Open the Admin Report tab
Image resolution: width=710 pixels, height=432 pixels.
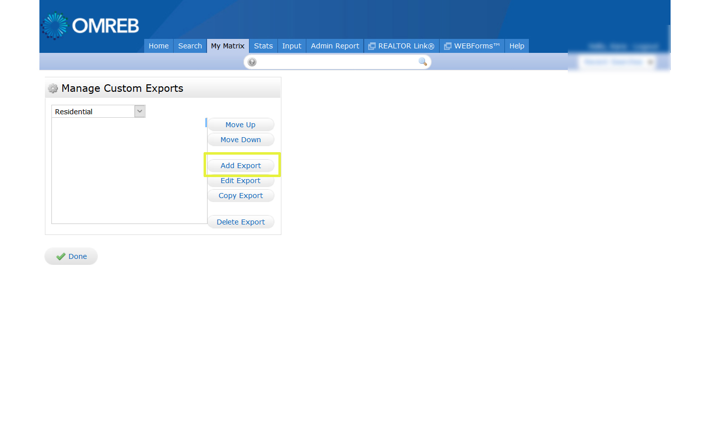[335, 46]
